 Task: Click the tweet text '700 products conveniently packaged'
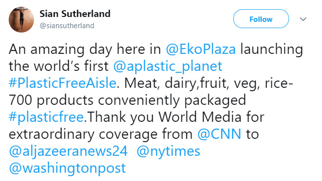[x=128, y=100]
